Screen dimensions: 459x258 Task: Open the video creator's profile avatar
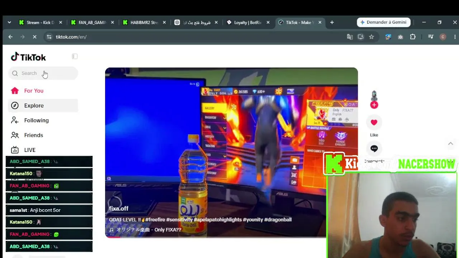pos(374,95)
